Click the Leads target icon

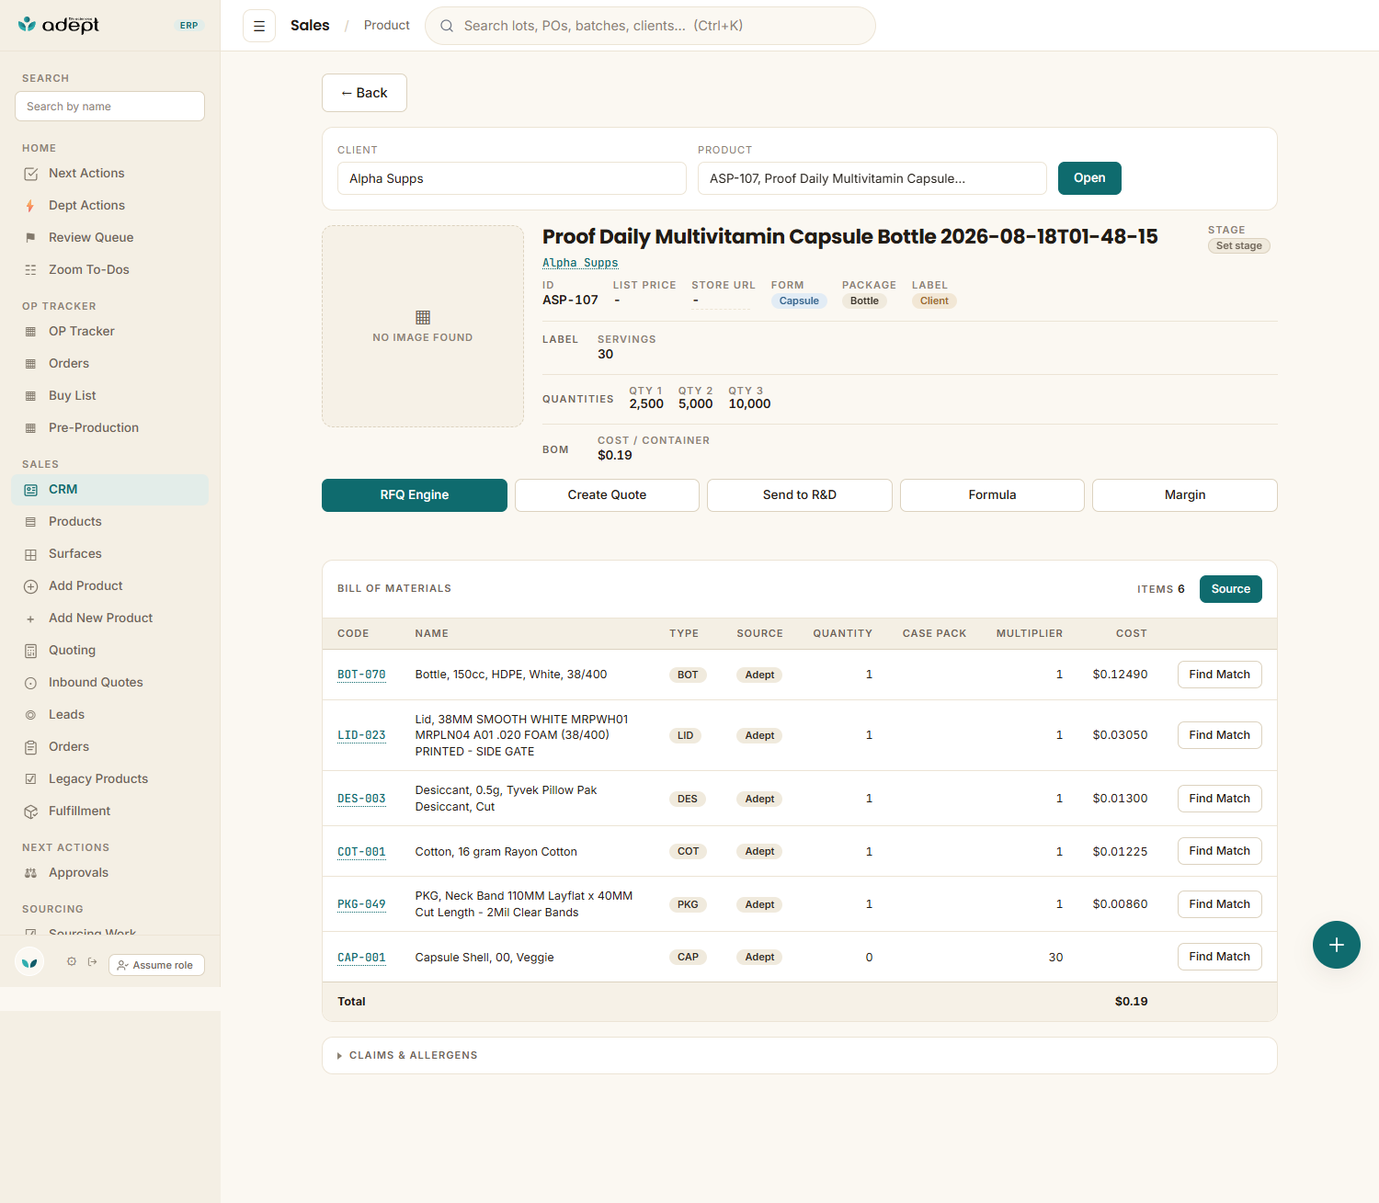click(31, 715)
